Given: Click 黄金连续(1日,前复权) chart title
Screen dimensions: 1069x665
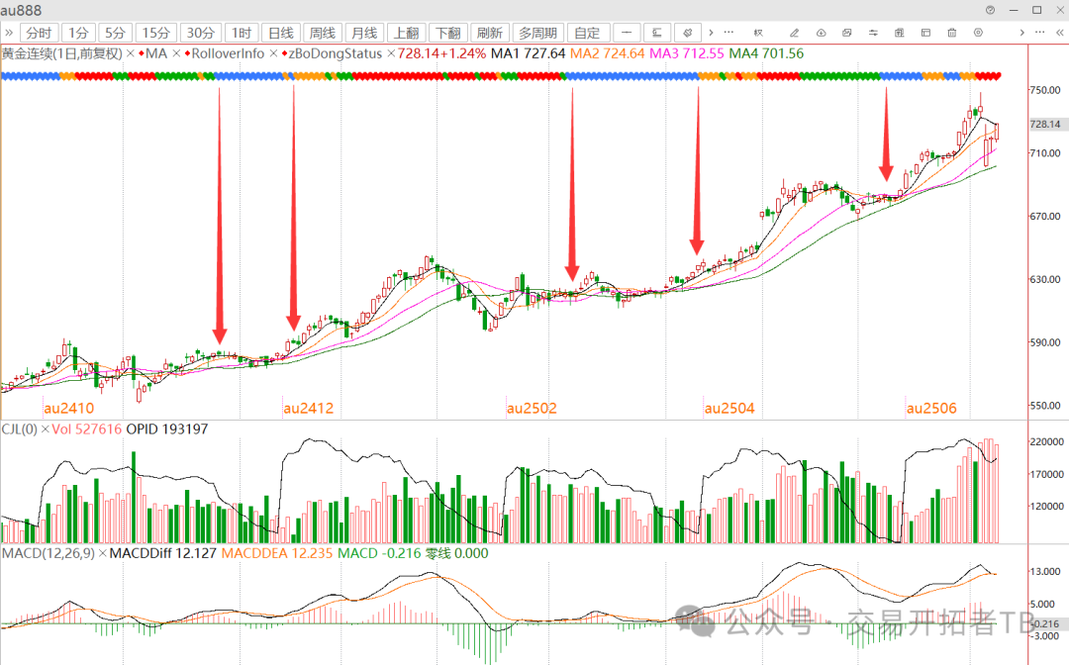Looking at the screenshot, I should [62, 53].
